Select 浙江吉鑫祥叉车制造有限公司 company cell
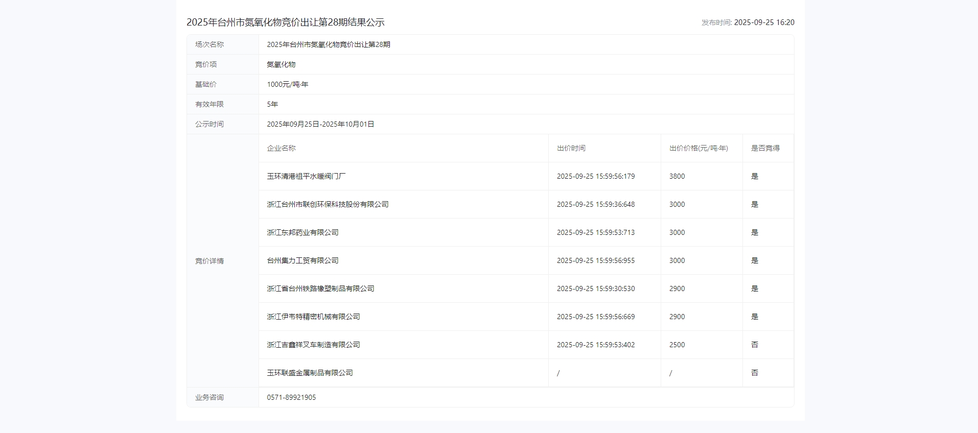The image size is (978, 433). 313,345
